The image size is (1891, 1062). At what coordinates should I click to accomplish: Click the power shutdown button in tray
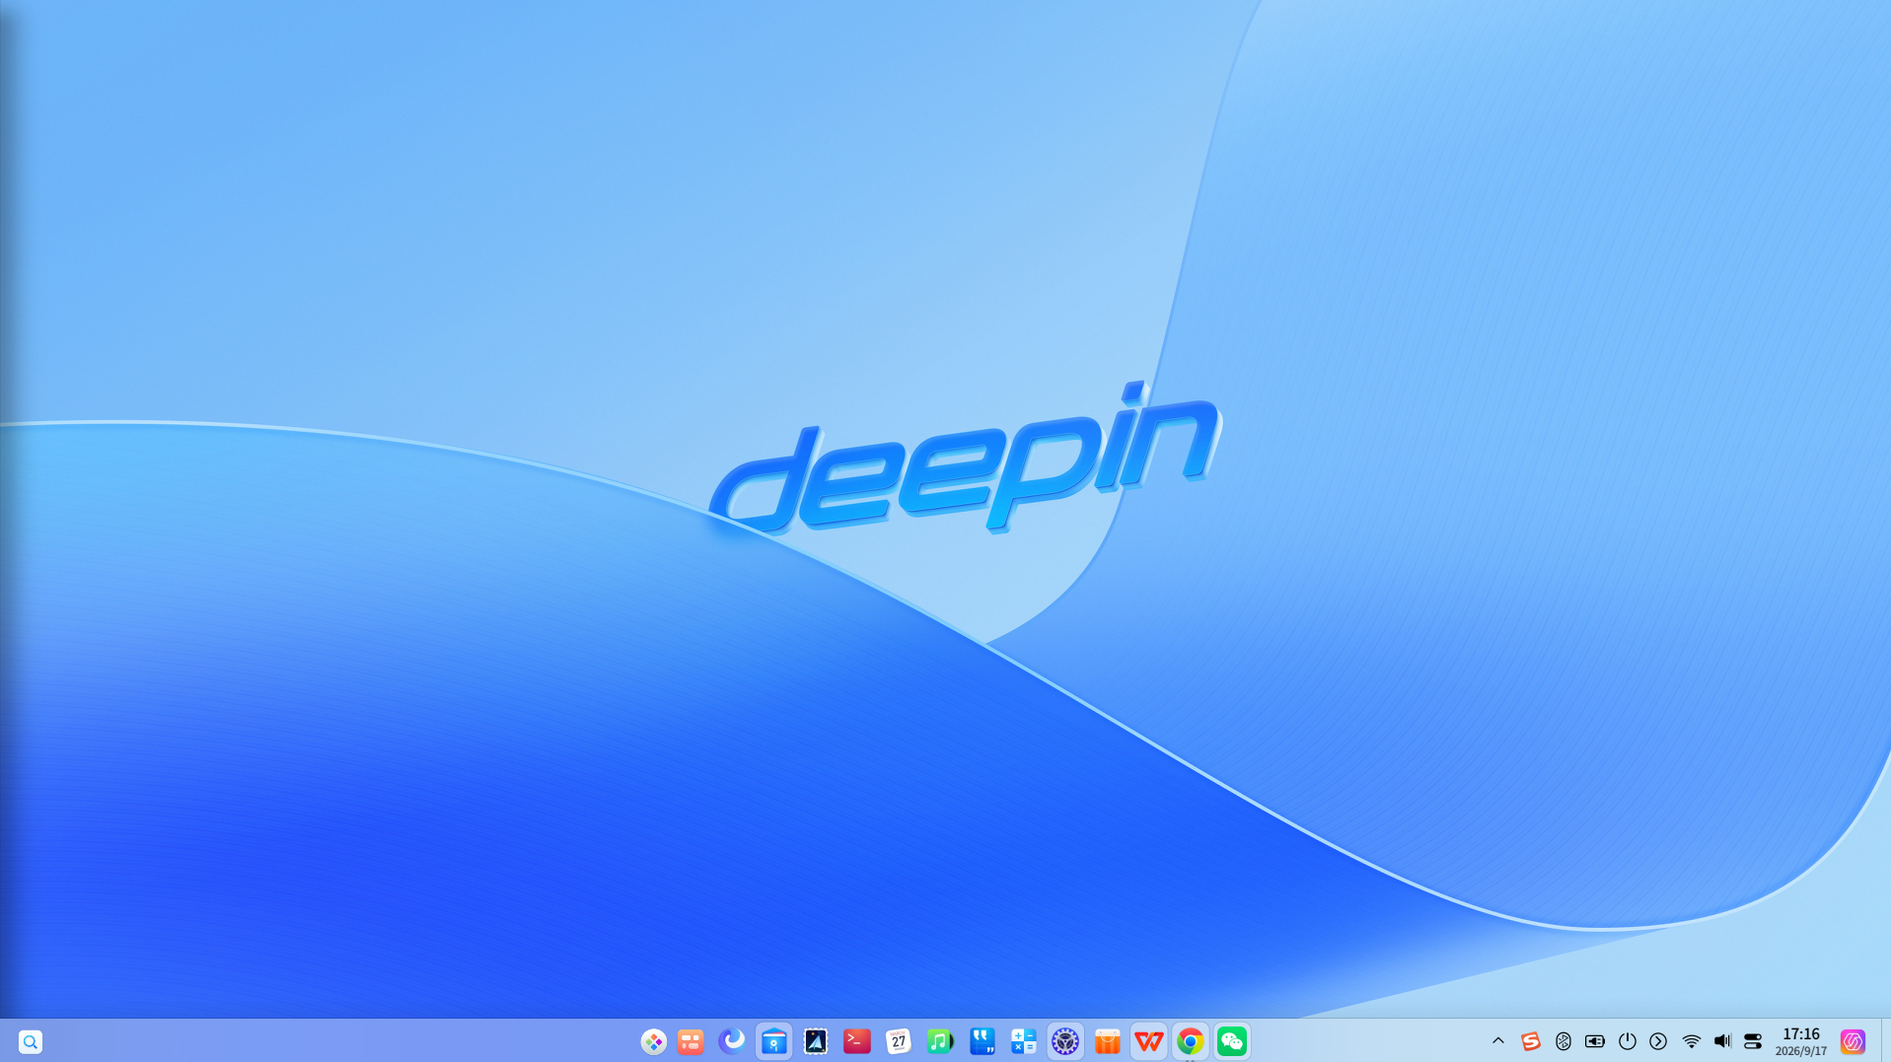coord(1628,1041)
